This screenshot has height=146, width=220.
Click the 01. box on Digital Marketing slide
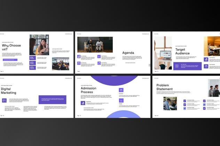tap(4, 100)
